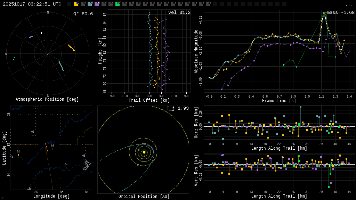Enable the inactive station 08 box
The image size is (356, 200).
coord(124,4)
